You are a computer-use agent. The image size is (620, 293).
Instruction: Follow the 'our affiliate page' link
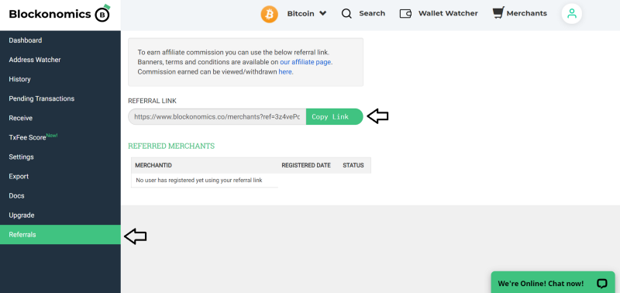coord(305,62)
